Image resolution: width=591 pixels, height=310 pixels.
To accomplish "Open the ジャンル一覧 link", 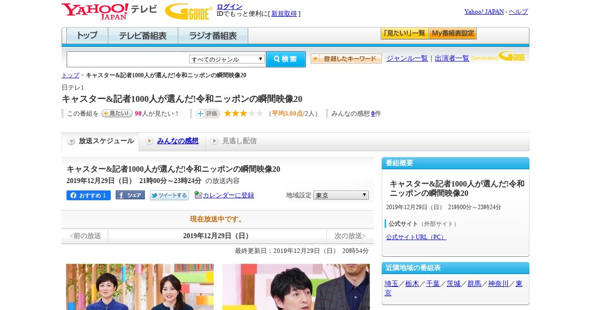I will click(x=407, y=59).
